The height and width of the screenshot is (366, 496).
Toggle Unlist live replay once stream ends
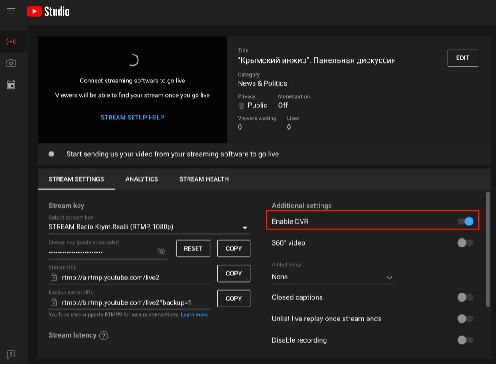tap(466, 319)
